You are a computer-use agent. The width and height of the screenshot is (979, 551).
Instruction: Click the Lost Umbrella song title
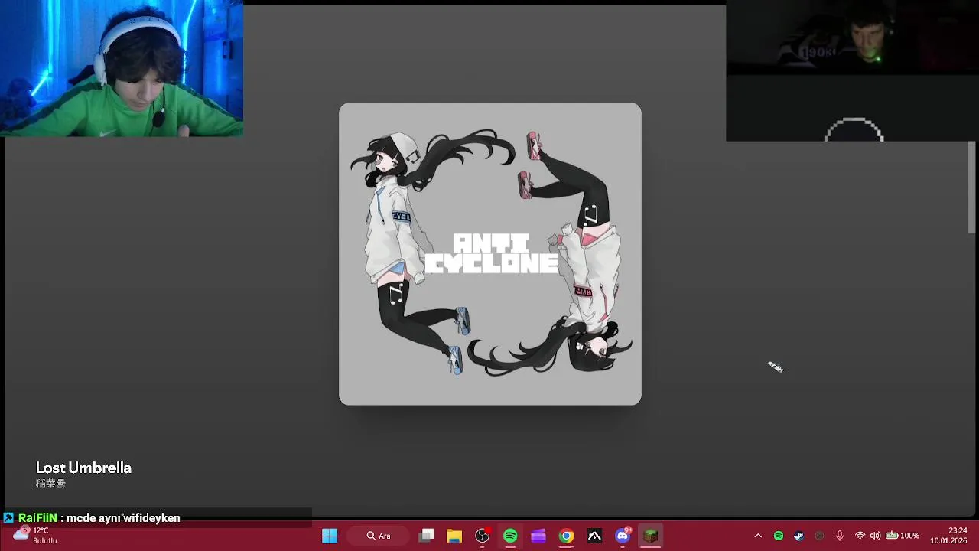pos(83,468)
